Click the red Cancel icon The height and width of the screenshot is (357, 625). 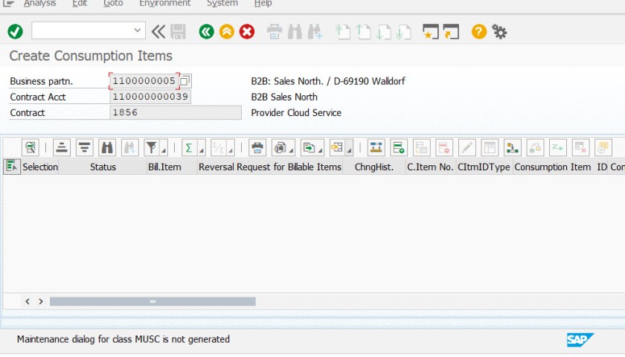tap(247, 31)
